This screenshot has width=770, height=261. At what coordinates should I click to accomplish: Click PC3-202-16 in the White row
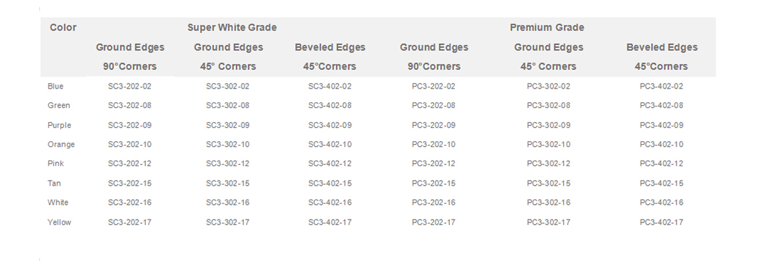pos(434,203)
